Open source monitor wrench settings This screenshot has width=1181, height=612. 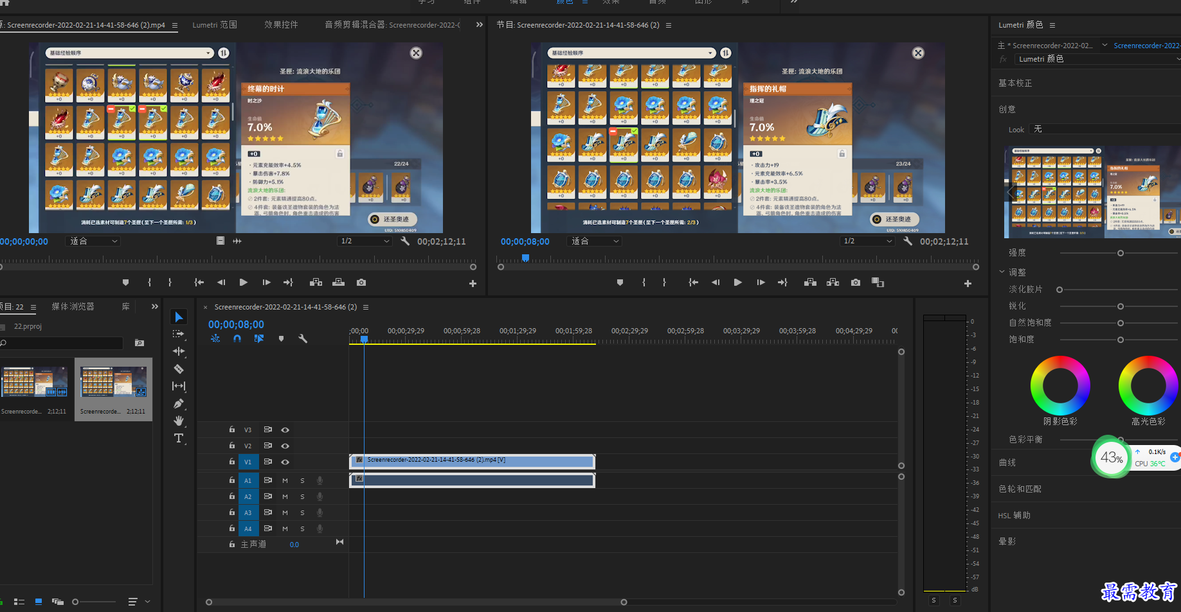405,241
